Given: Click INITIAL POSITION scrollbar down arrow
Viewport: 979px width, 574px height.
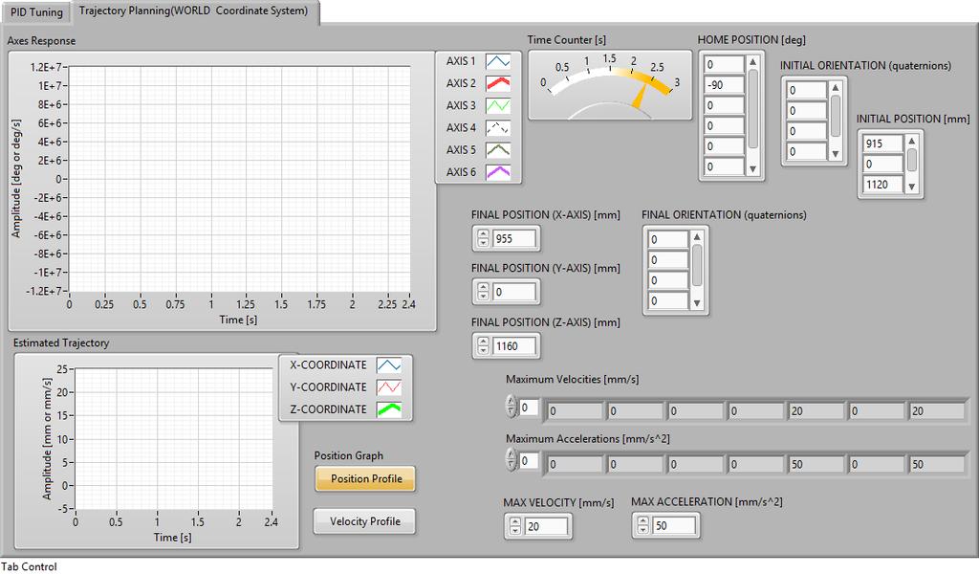Looking at the screenshot, I should [911, 187].
